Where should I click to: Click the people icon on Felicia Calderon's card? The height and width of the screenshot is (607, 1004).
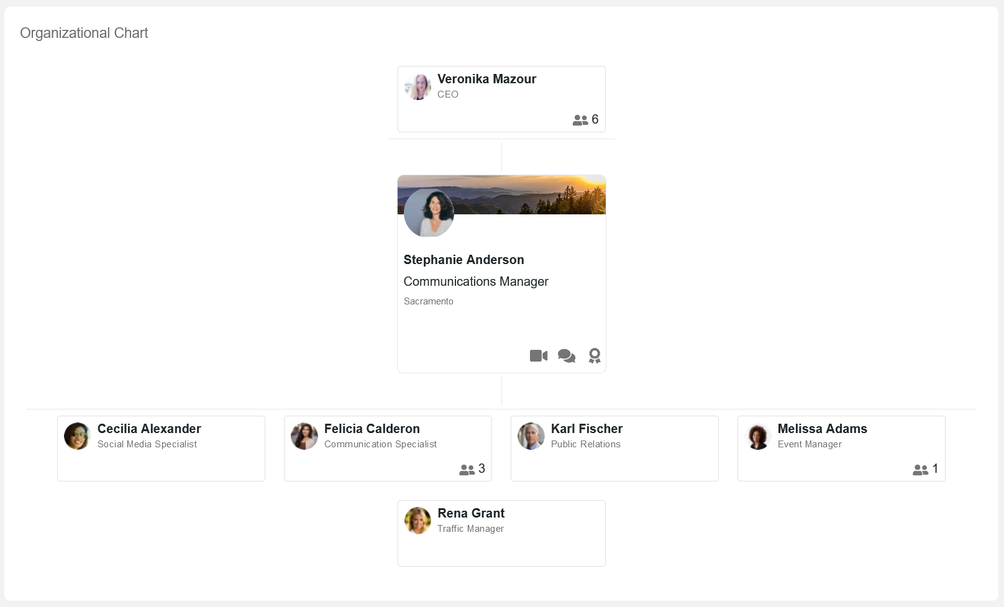[467, 470]
